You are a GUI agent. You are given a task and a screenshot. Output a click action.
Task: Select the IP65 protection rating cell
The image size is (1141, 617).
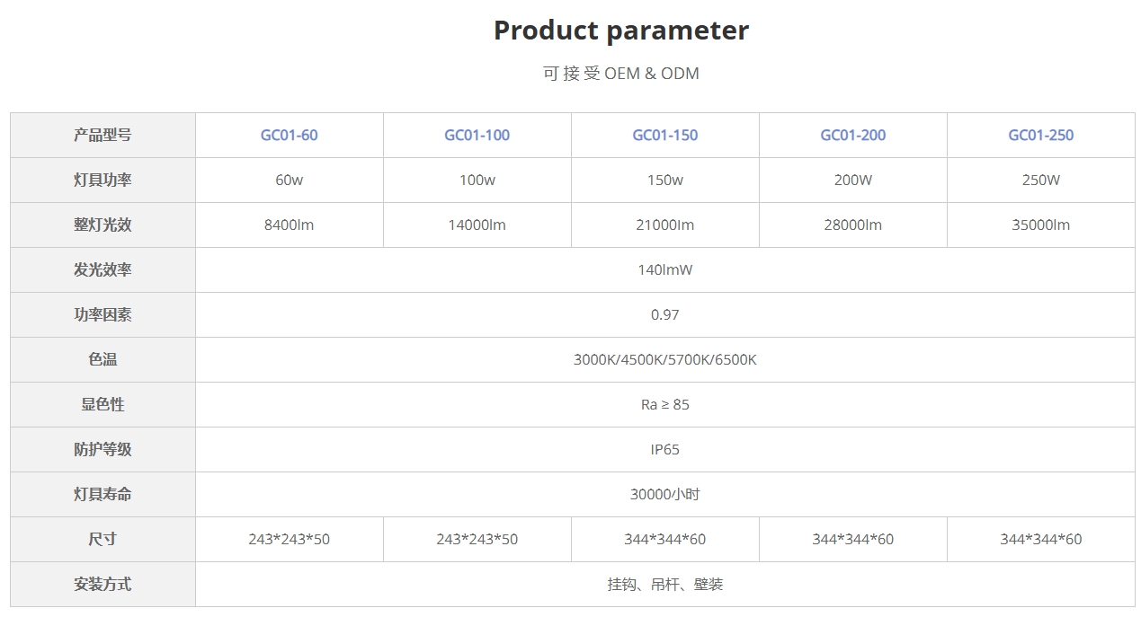(664, 449)
